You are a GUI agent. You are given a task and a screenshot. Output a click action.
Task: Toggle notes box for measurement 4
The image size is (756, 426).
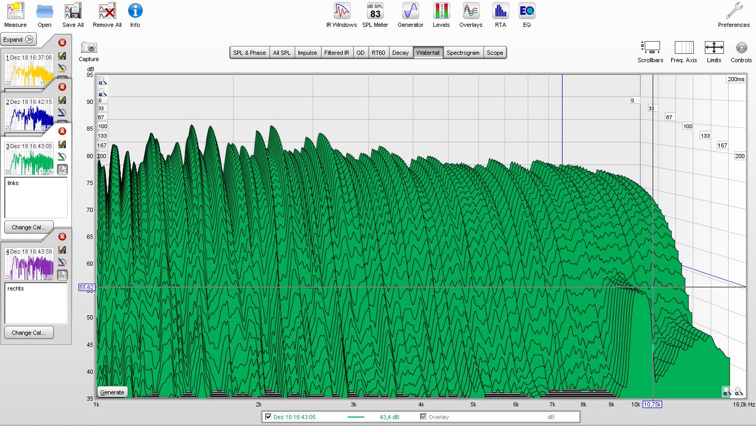(x=62, y=275)
